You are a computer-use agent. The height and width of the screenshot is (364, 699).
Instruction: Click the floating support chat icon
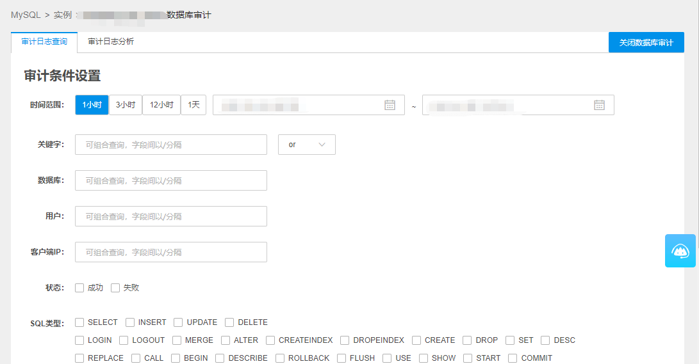coord(680,251)
